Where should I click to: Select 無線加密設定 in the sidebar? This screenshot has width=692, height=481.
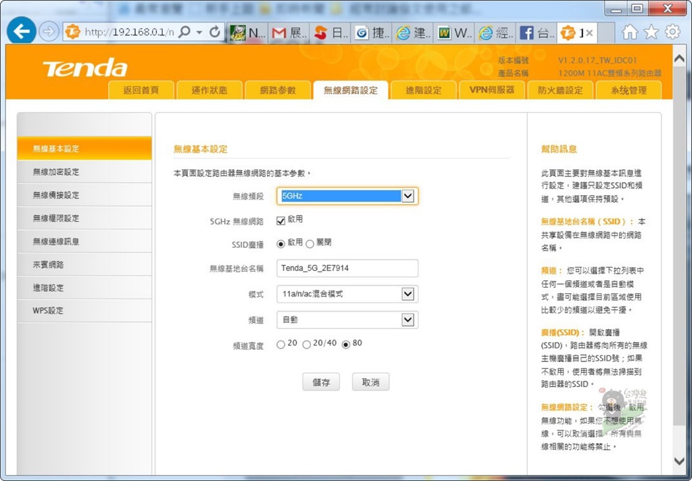(56, 172)
